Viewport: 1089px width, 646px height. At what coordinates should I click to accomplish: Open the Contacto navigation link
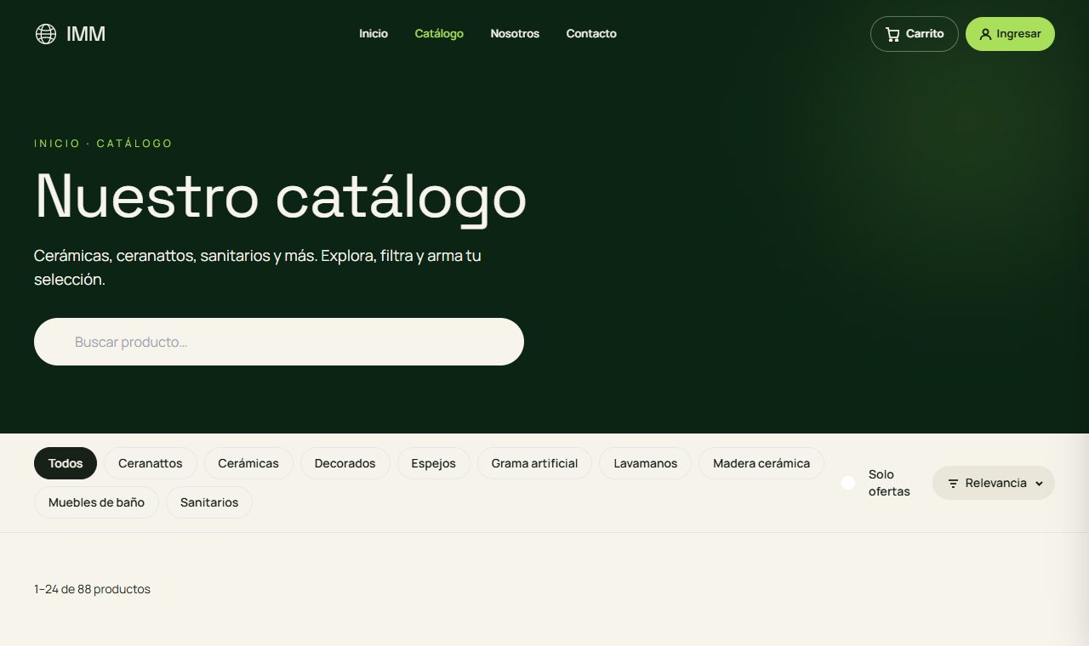pos(591,34)
